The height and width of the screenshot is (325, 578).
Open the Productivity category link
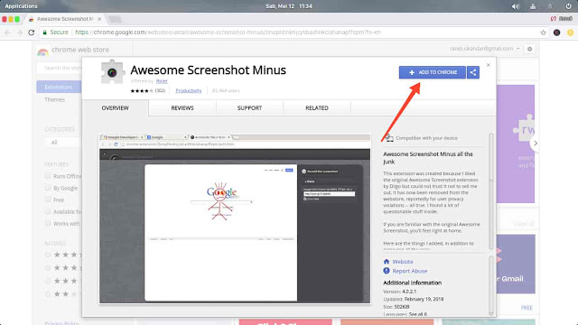pyautogui.click(x=189, y=90)
